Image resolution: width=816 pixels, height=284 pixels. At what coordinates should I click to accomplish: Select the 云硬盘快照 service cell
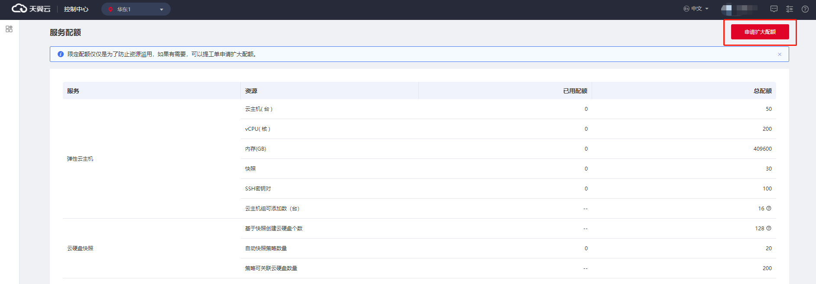click(80, 248)
